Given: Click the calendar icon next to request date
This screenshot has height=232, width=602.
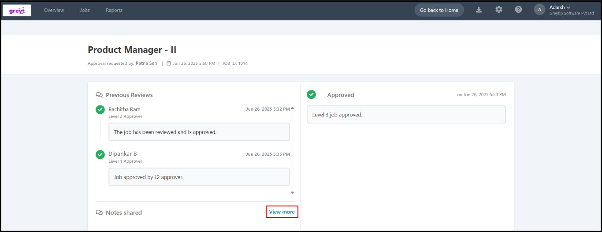Looking at the screenshot, I should point(169,64).
